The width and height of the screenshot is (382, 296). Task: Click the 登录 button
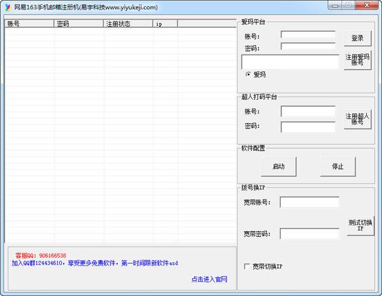(x=357, y=38)
